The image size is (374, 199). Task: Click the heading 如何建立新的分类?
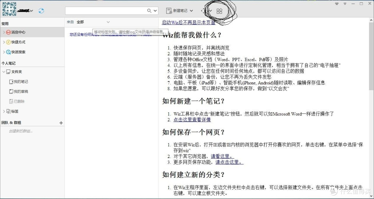click(x=194, y=175)
